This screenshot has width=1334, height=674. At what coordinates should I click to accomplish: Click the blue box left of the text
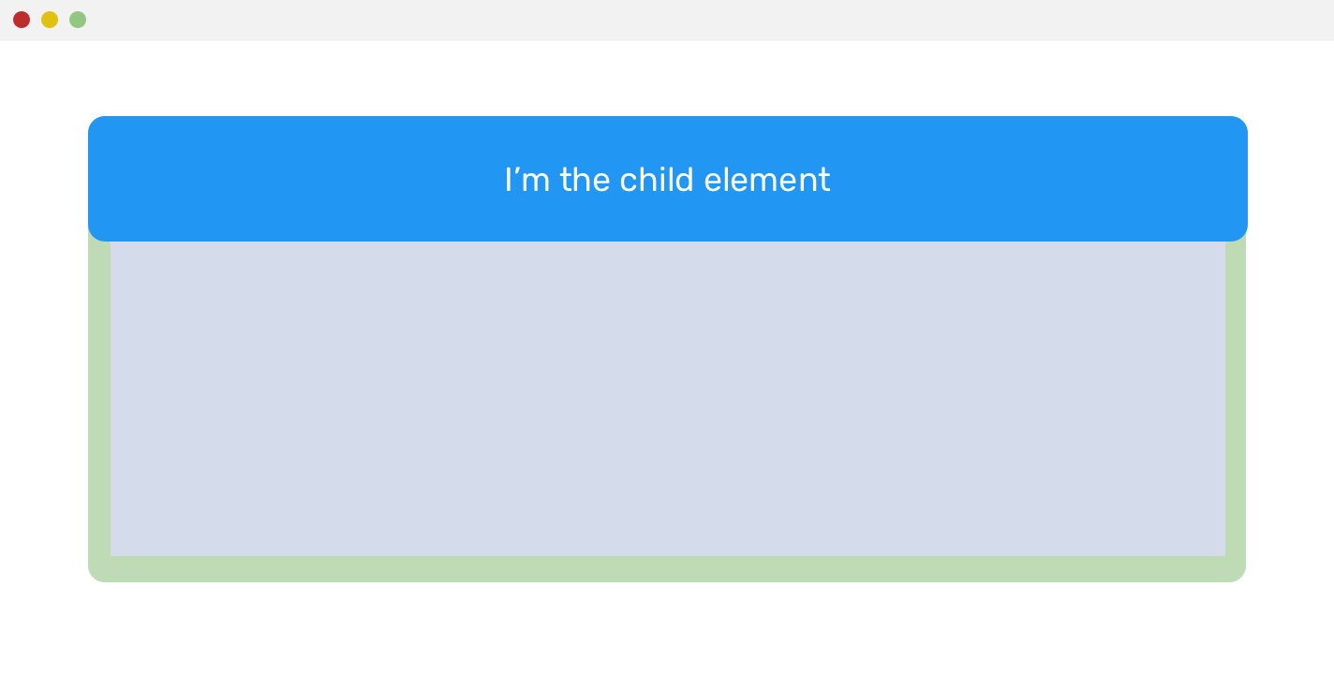[281, 180]
